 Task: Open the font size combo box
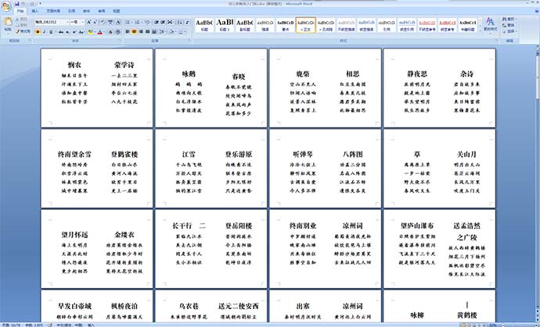[77, 22]
